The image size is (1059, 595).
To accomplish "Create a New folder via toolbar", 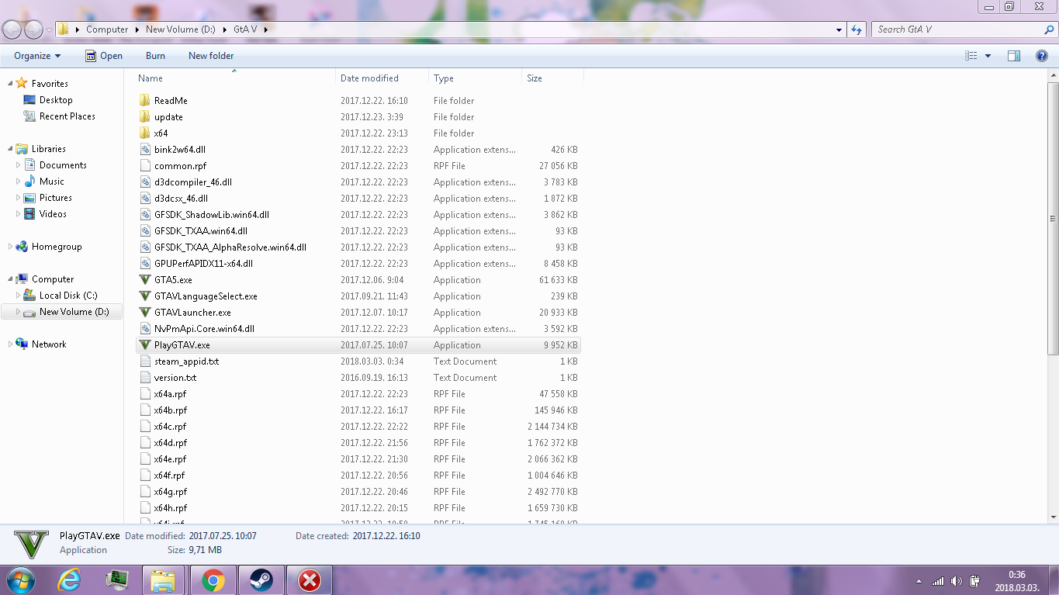I will (211, 56).
